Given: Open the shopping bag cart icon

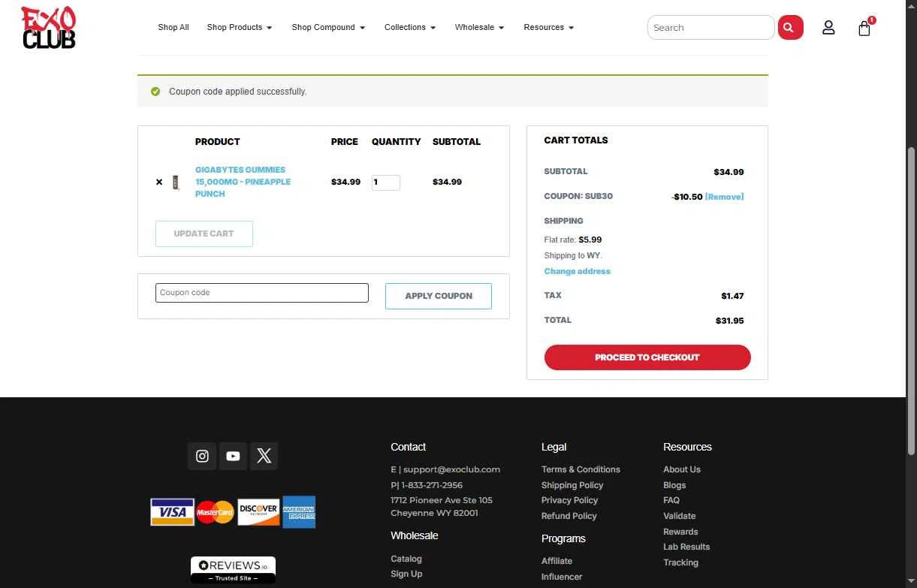Looking at the screenshot, I should 864,28.
